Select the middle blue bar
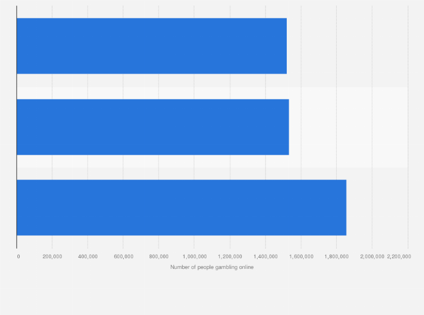 [152, 127]
